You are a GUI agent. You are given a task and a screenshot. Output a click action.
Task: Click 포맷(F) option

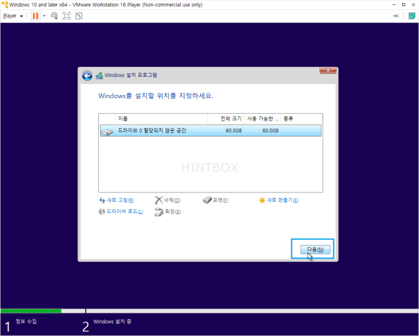(x=215, y=200)
